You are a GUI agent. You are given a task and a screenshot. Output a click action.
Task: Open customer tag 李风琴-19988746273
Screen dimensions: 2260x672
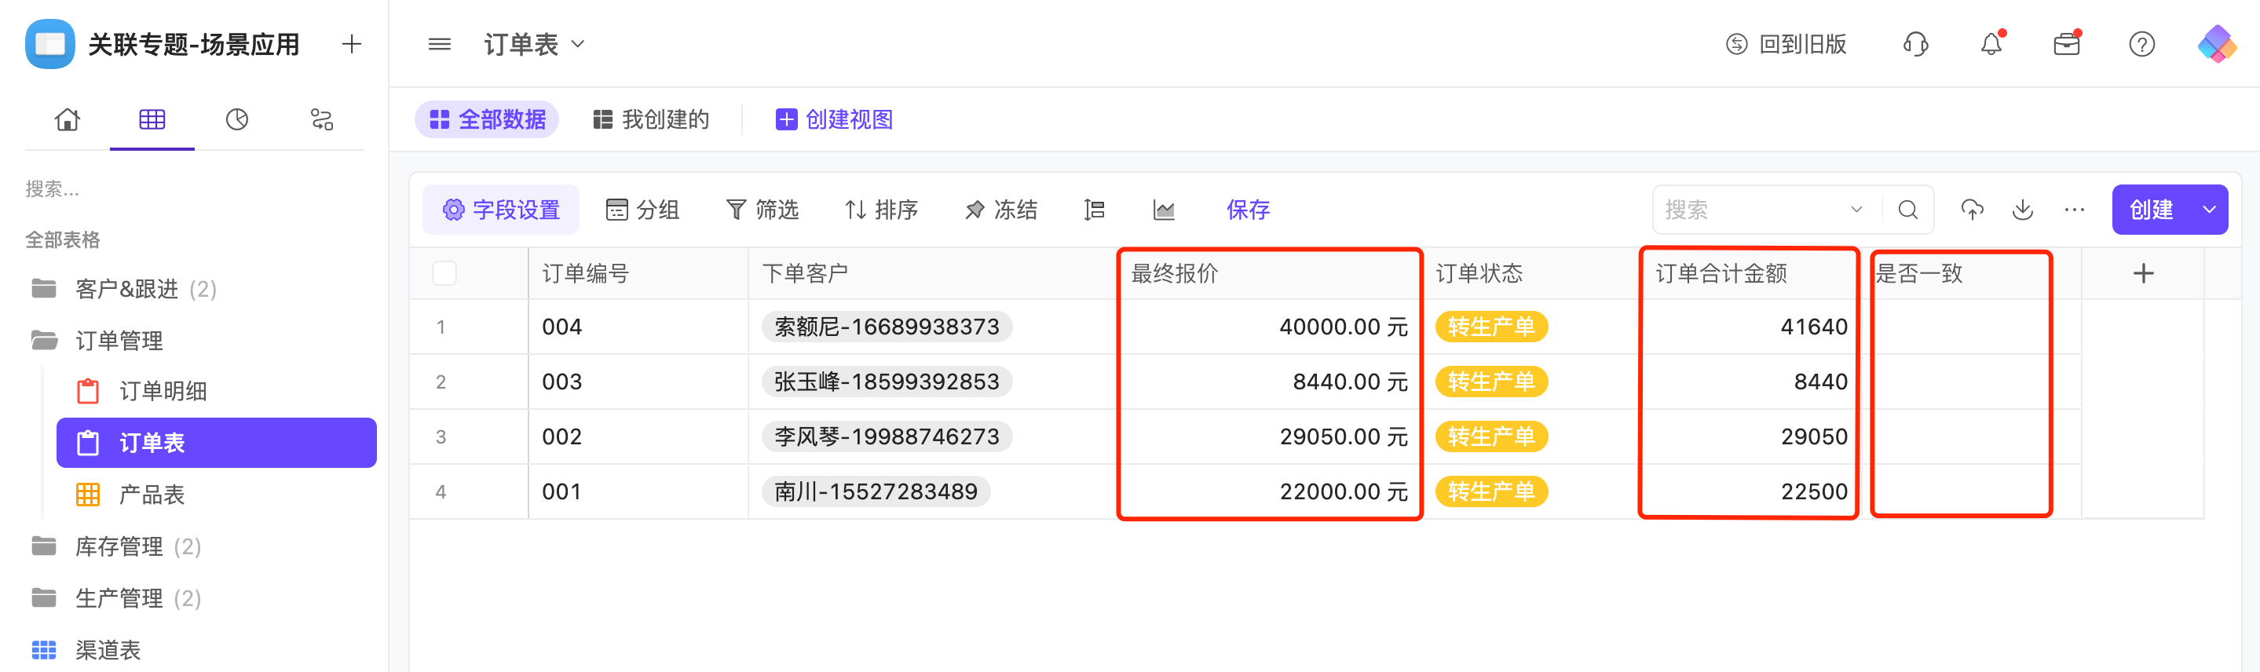[886, 437]
